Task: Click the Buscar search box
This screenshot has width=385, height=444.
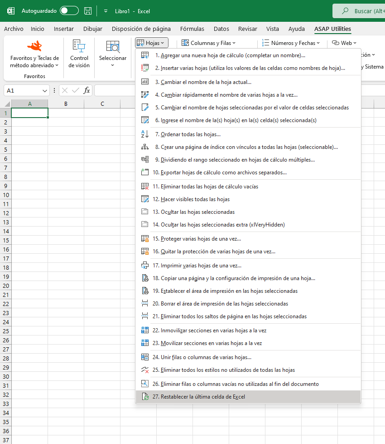Action: click(359, 11)
